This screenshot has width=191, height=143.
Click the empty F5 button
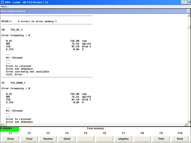(x=86, y=139)
